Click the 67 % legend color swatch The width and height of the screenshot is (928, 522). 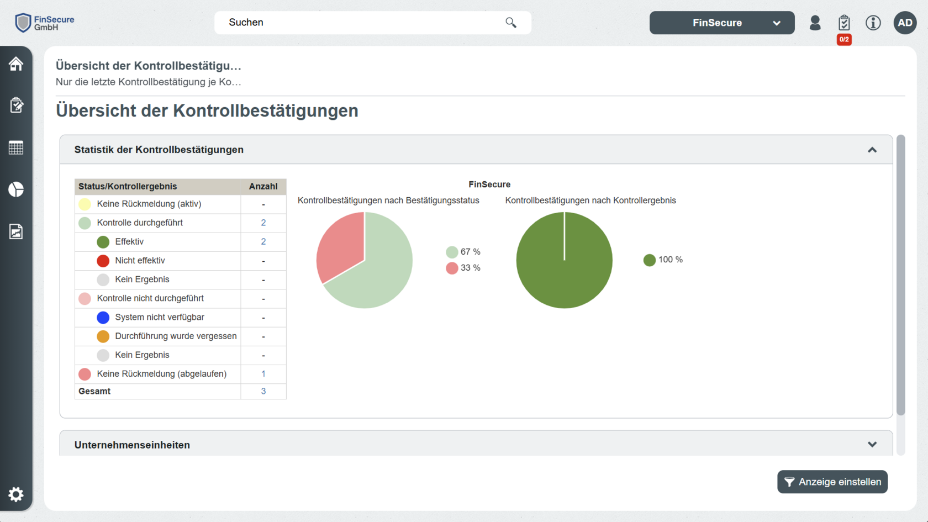[x=452, y=252]
